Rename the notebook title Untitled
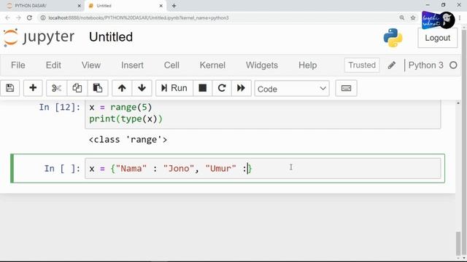This screenshot has width=467, height=262. click(111, 37)
